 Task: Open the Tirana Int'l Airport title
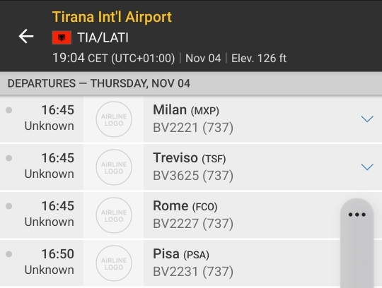(112, 17)
